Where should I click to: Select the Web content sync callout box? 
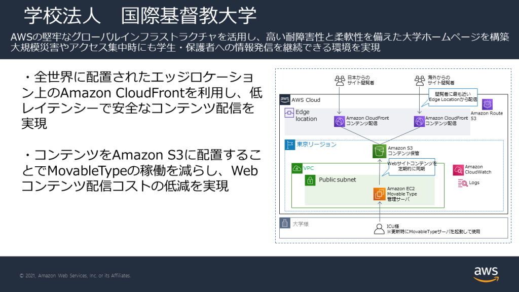tap(411, 166)
